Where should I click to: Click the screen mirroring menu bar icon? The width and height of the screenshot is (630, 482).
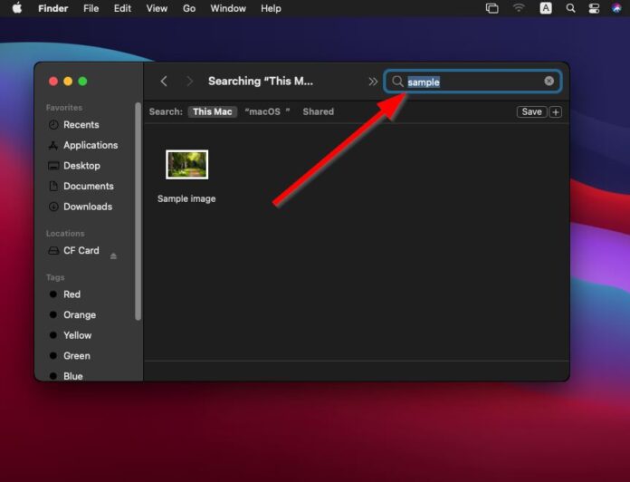492,8
